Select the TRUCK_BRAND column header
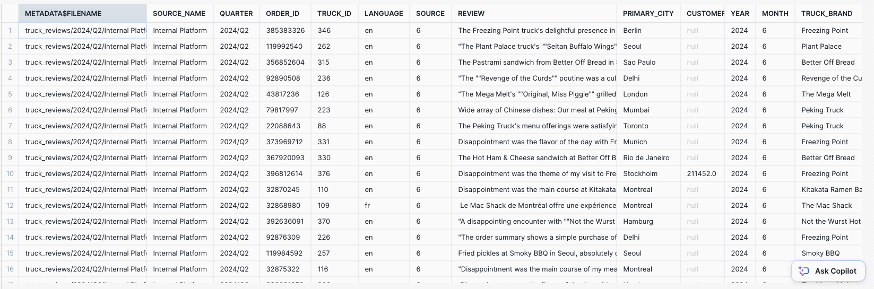 [827, 13]
